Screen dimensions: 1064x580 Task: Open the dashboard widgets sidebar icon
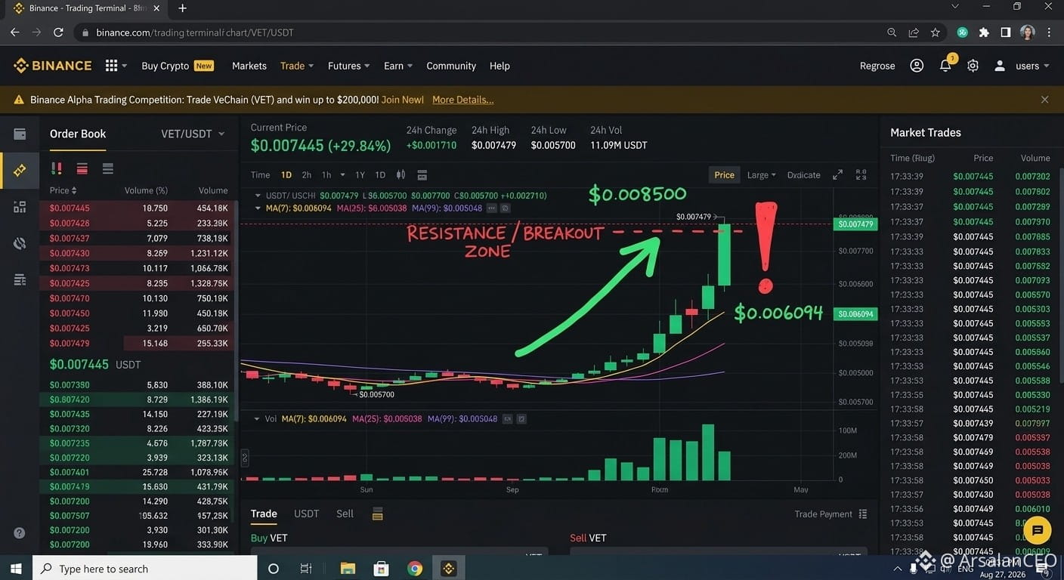click(x=20, y=207)
